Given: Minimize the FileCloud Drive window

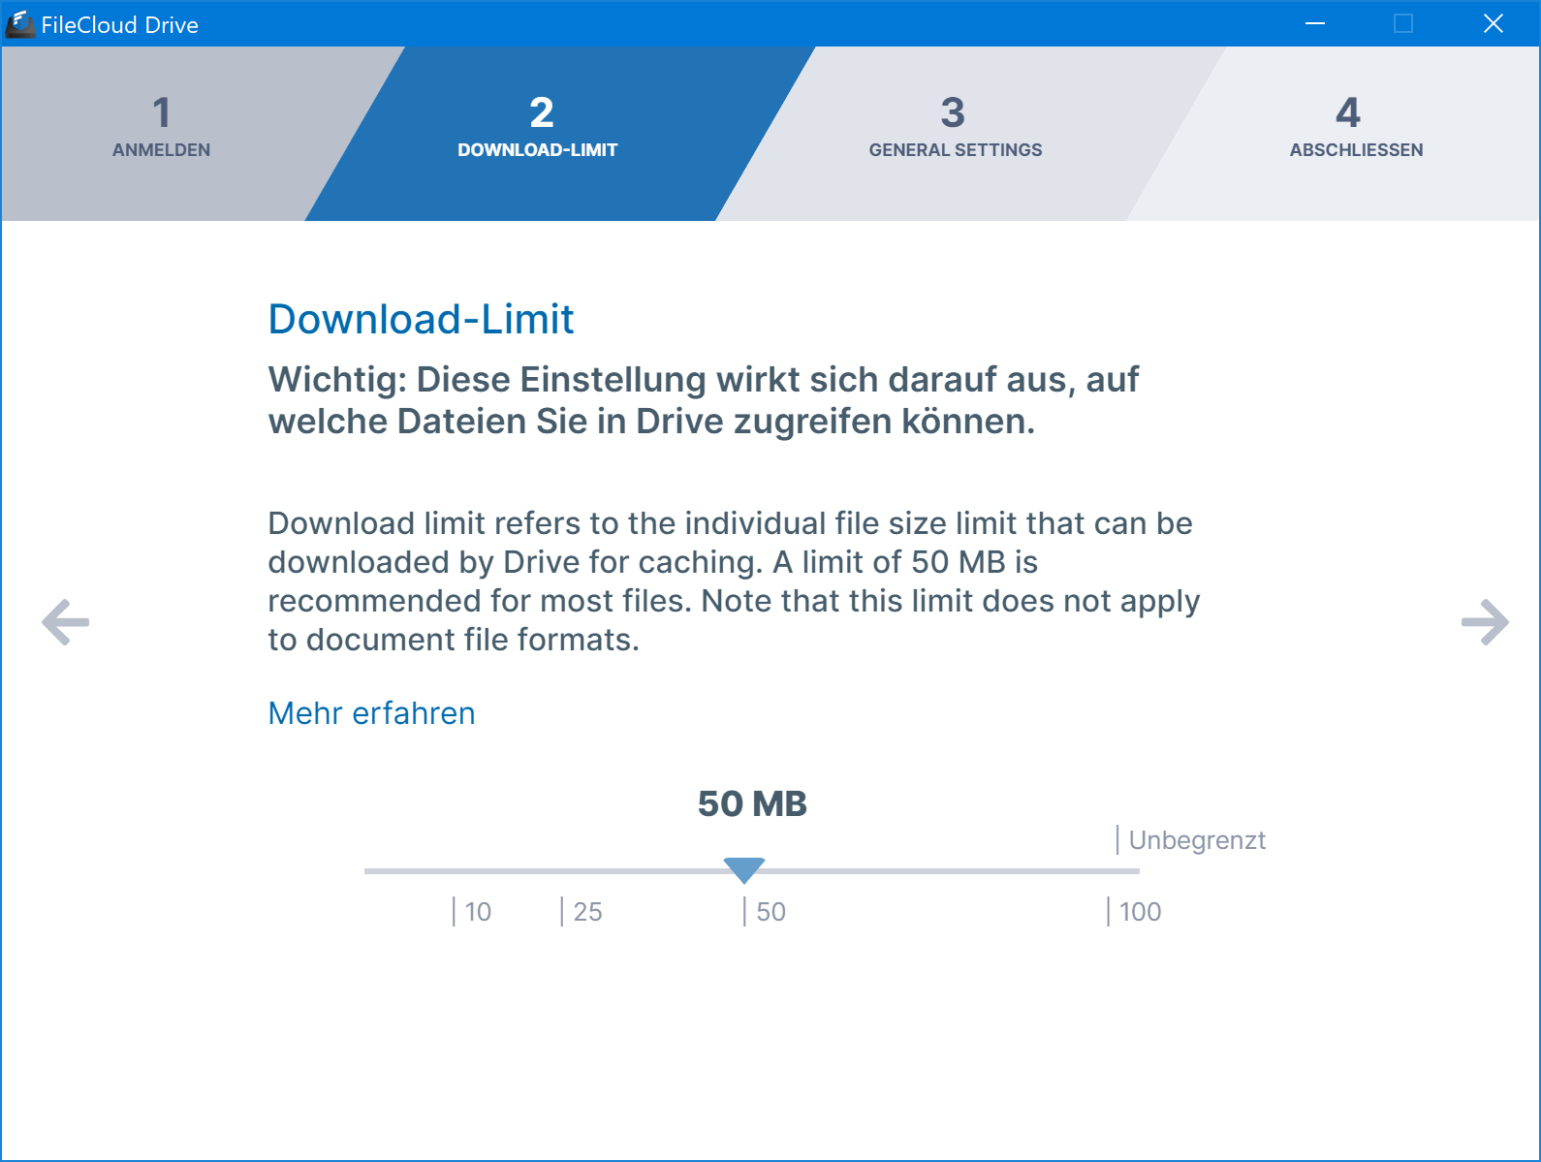Looking at the screenshot, I should 1315,23.
